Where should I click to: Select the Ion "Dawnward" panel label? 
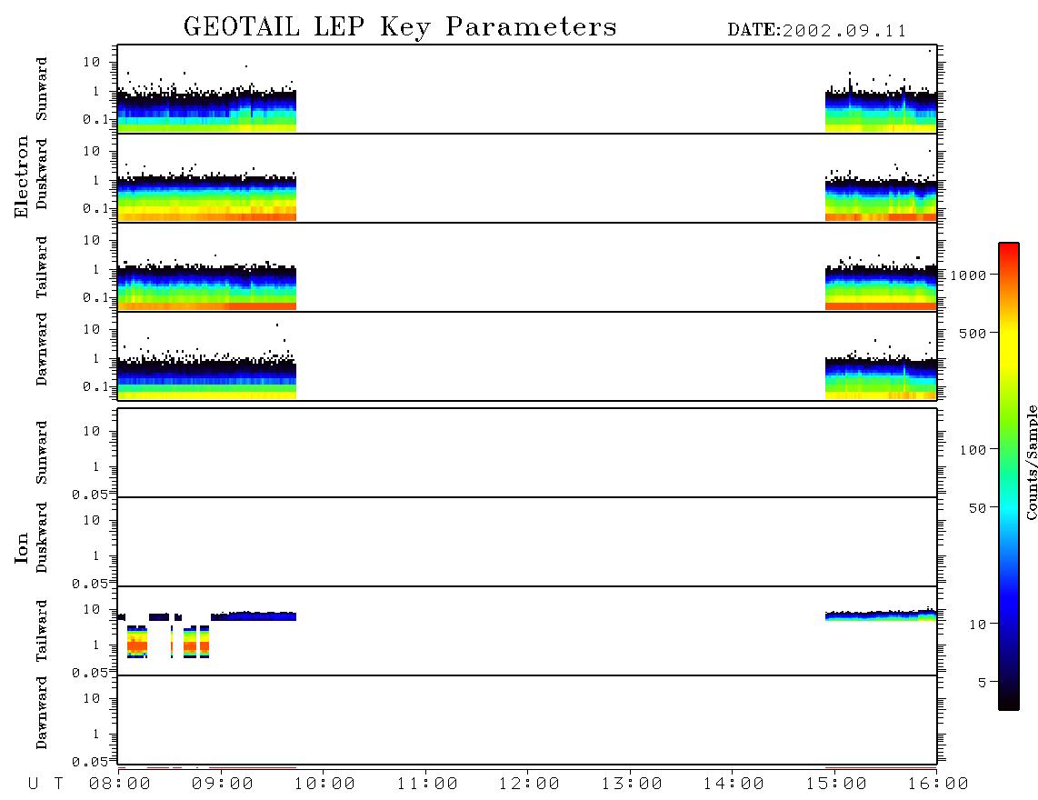pos(42,713)
